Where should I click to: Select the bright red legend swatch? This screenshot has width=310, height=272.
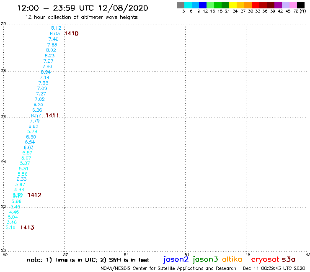(x=256, y=5)
